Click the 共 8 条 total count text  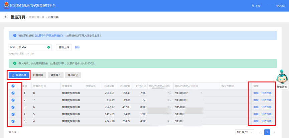coord(13,132)
